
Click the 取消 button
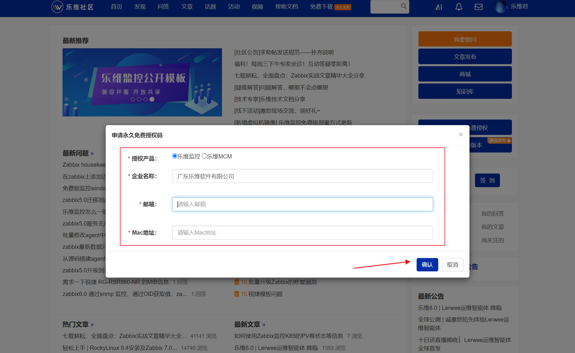(x=452, y=265)
